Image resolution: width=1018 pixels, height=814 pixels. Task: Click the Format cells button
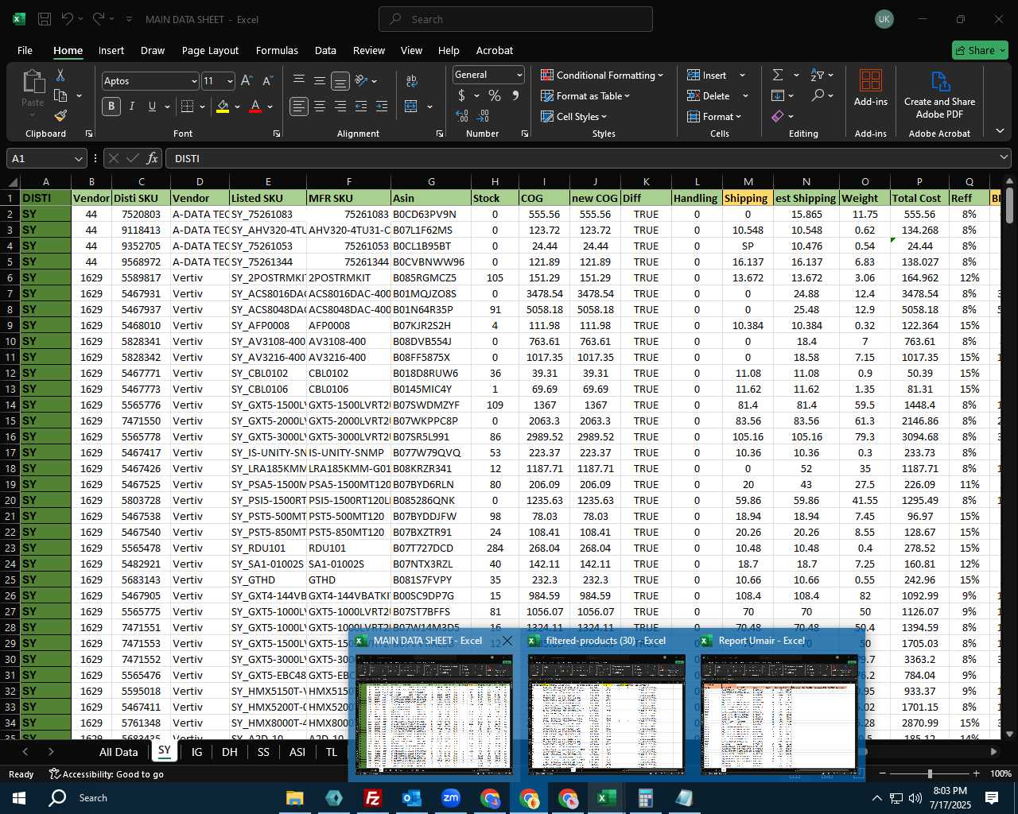714,116
